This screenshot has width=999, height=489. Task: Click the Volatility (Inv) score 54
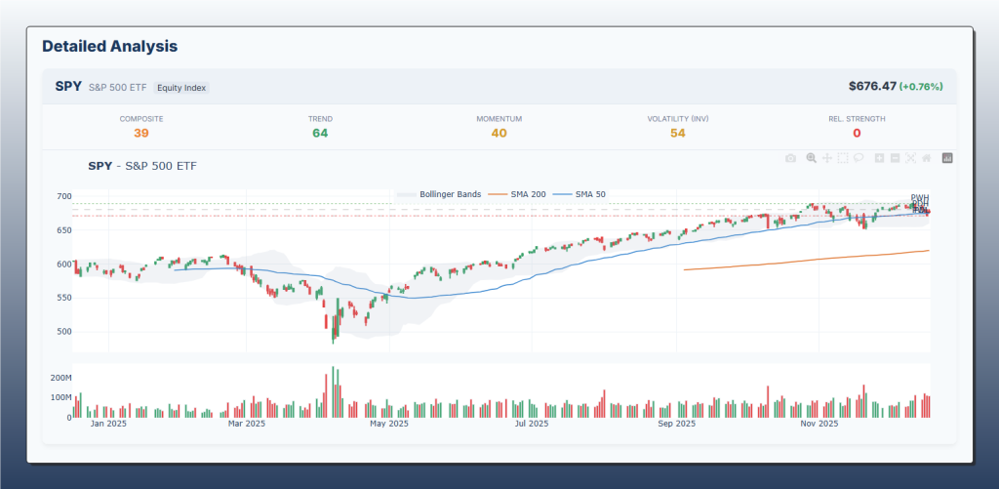678,134
